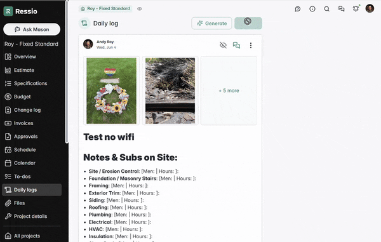Click the 'Notes & Subs on Site:' heading
Screen dimensions: 381x242
[x=130, y=158]
